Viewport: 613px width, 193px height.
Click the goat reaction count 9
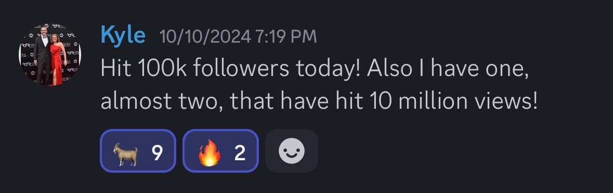click(x=157, y=152)
